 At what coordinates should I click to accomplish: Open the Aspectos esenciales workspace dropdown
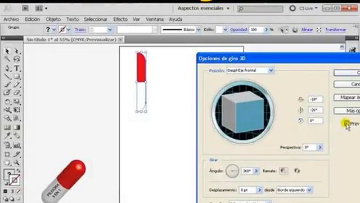(204, 8)
